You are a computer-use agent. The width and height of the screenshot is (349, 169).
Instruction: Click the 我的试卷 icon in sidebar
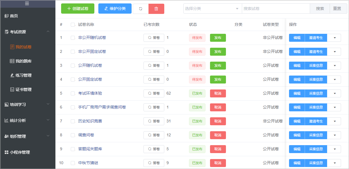point(12,47)
